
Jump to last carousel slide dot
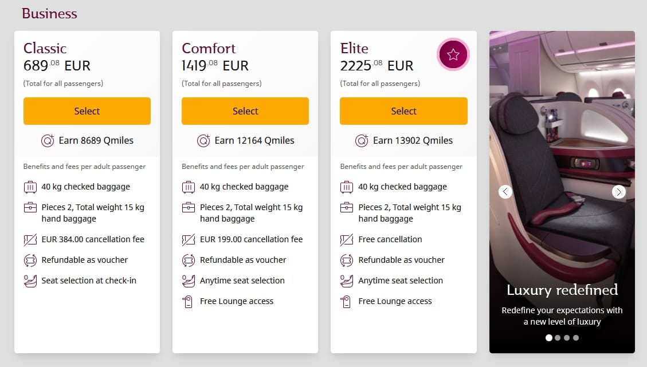[576, 338]
